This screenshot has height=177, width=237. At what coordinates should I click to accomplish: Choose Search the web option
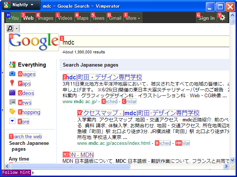point(25,136)
